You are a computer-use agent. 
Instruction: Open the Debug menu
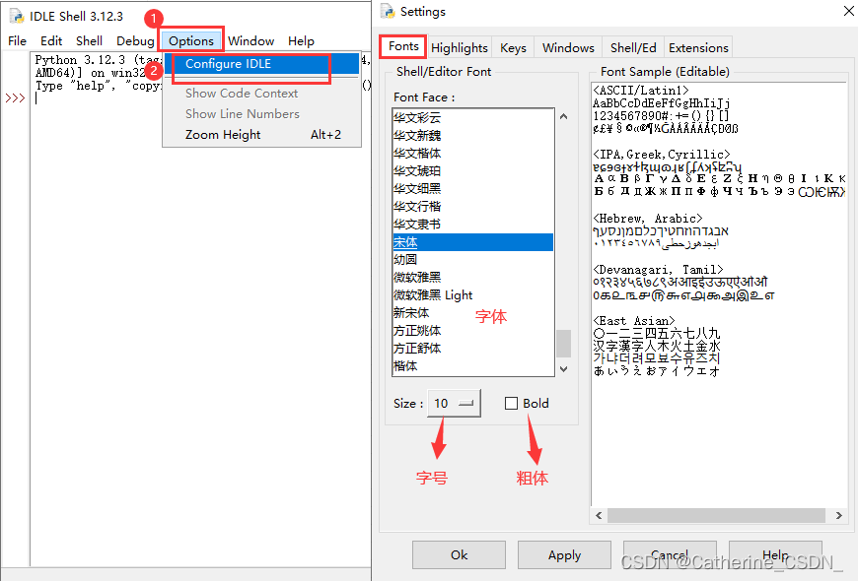(135, 41)
